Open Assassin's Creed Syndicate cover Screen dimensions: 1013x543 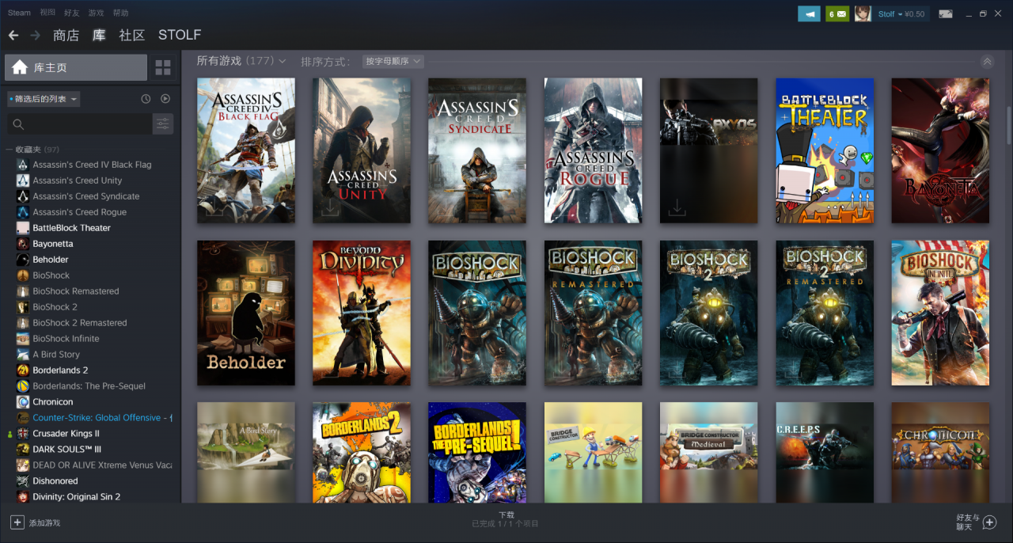coord(477,150)
